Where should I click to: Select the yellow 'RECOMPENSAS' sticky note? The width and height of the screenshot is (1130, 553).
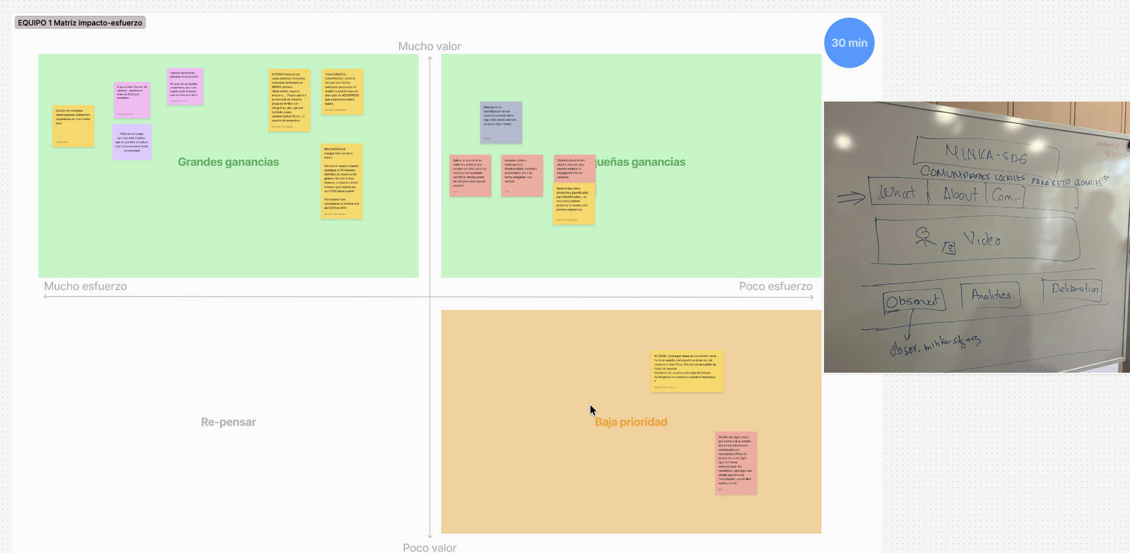click(342, 181)
